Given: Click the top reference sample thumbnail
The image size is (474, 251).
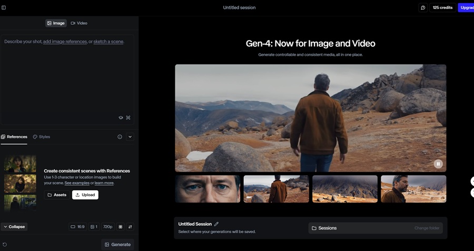Looking at the screenshot, I should (x=20, y=164).
